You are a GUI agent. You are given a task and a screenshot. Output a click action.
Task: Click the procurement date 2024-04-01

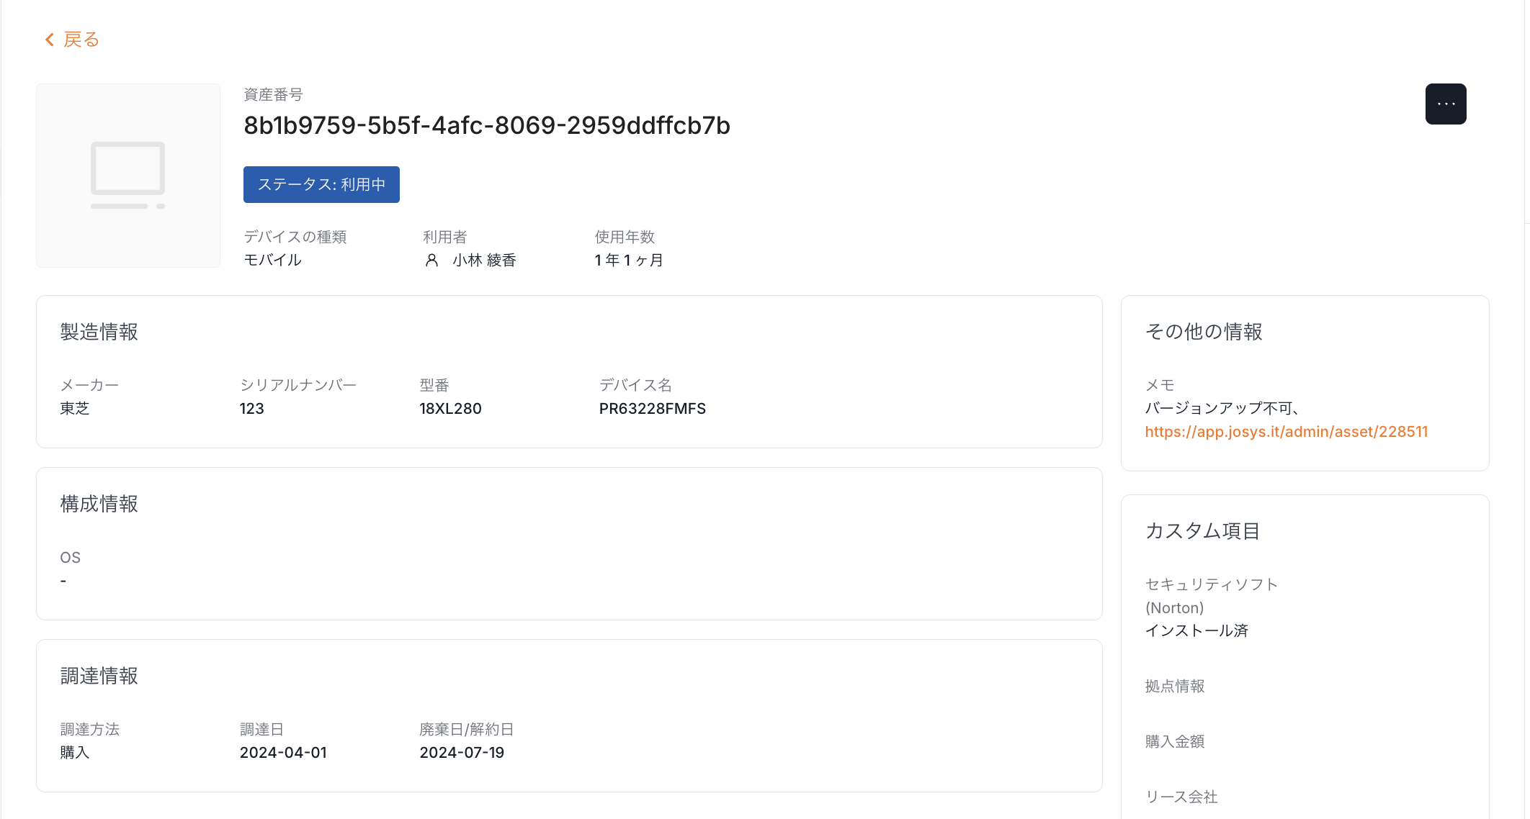pyautogui.click(x=283, y=753)
